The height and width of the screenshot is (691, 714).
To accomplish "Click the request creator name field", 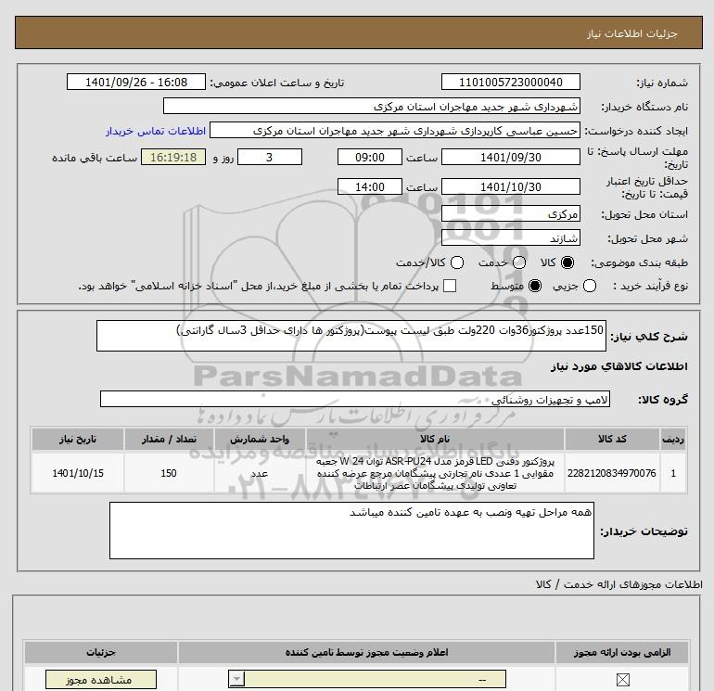I will click(x=395, y=131).
